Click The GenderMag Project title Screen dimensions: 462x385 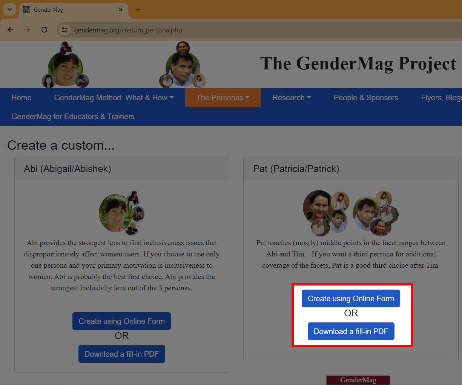click(358, 63)
